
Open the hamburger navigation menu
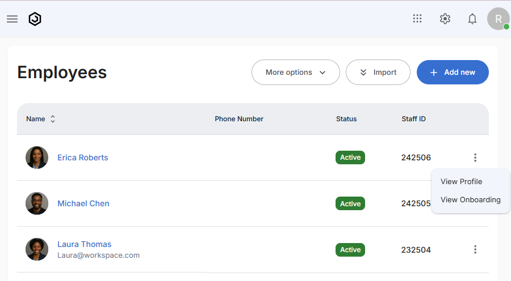pos(12,19)
